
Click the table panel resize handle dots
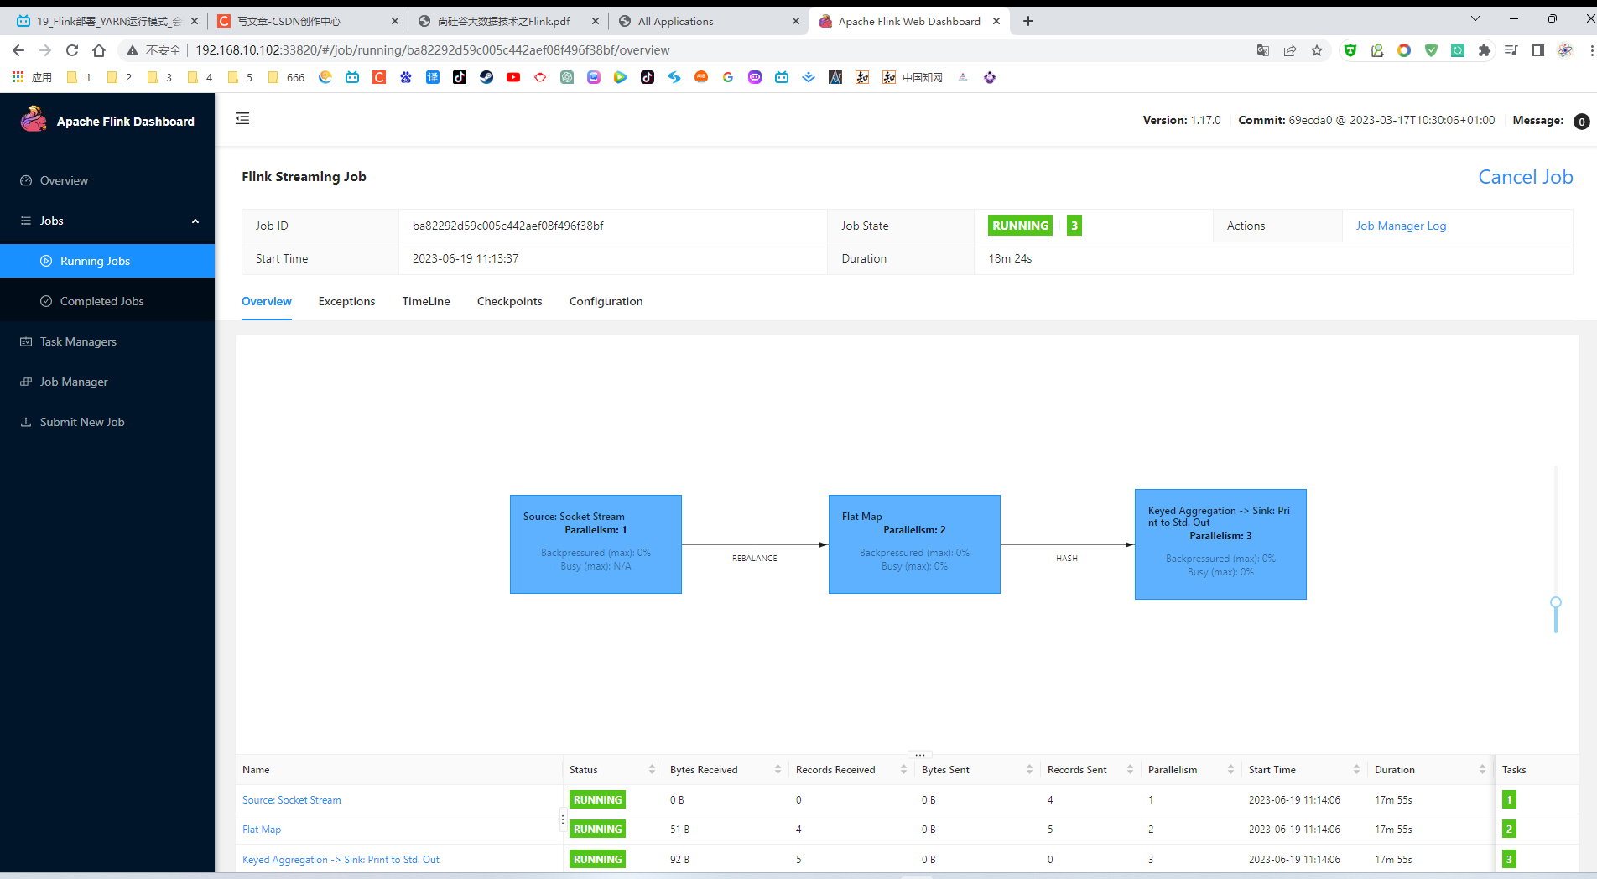click(x=919, y=755)
